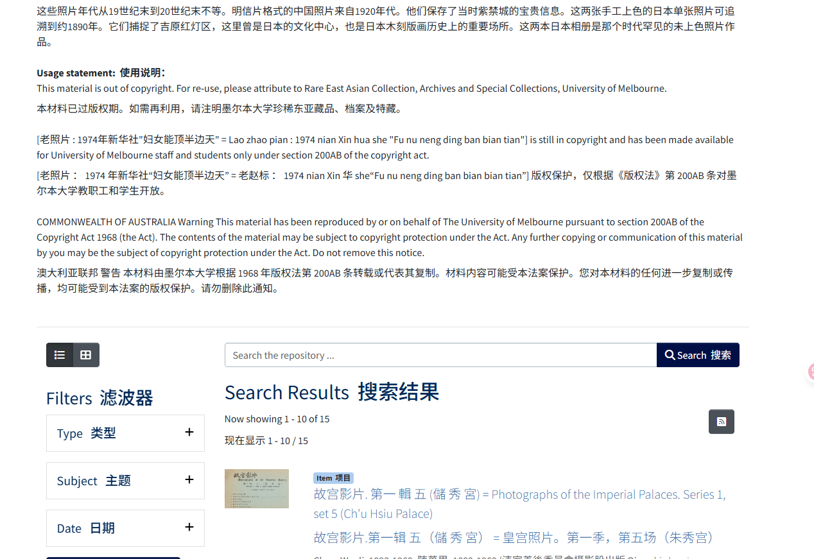
Task: Open the RSS feed icon
Action: 721,422
